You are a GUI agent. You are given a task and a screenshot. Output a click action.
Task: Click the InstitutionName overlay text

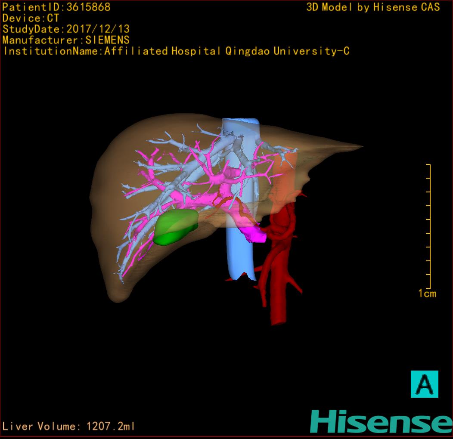pos(176,51)
